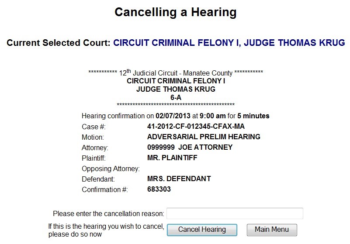Click the '12th Judicial Circuit - Manatee County' line
This screenshot has width=350, height=244.
coord(175,72)
